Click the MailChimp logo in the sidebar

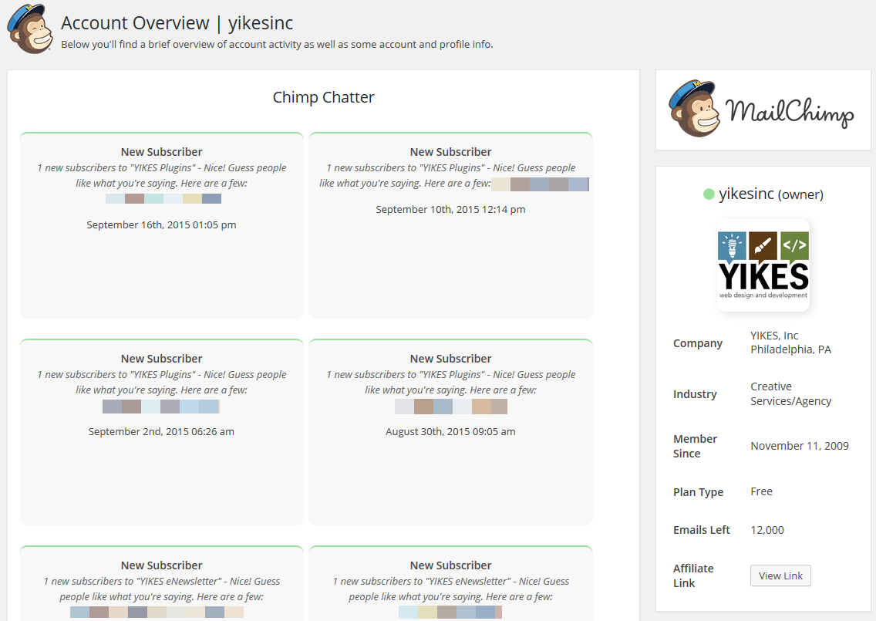(x=762, y=109)
